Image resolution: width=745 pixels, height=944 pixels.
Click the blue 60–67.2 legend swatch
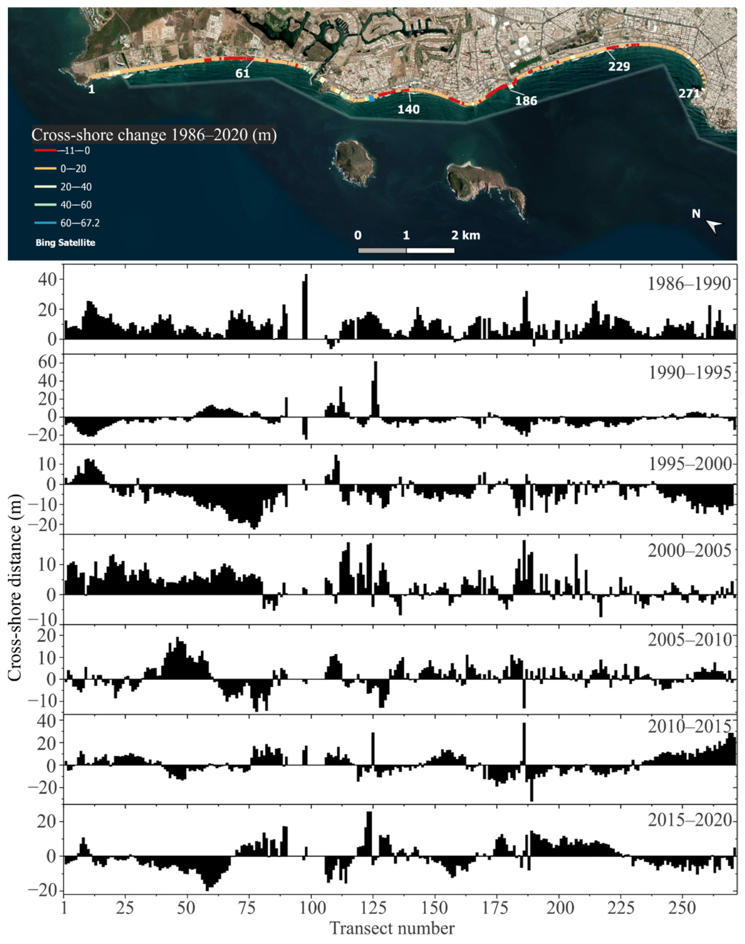pos(45,223)
